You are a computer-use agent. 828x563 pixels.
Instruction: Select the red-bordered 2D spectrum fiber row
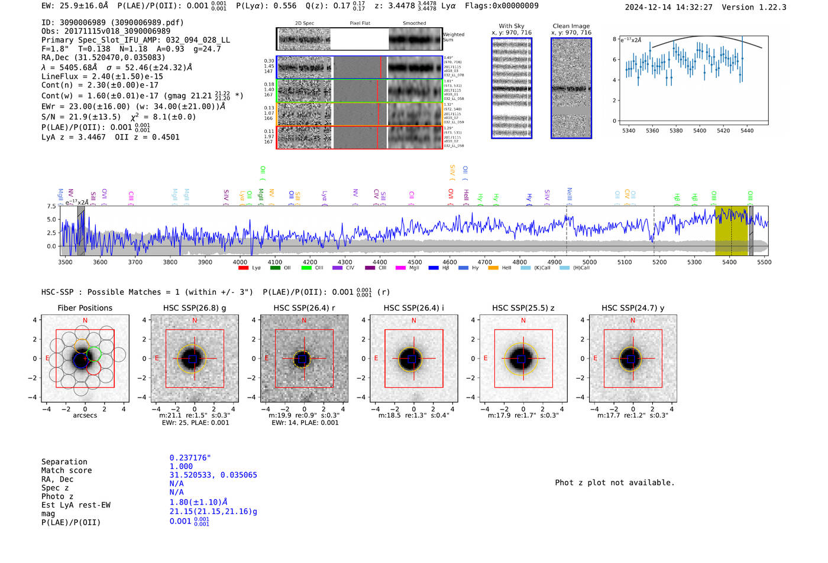[x=359, y=137]
